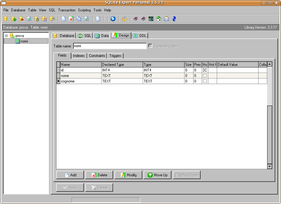Click the fields grid vertical scrollbar thumb
The width and height of the screenshot is (281, 204).
coord(269,135)
